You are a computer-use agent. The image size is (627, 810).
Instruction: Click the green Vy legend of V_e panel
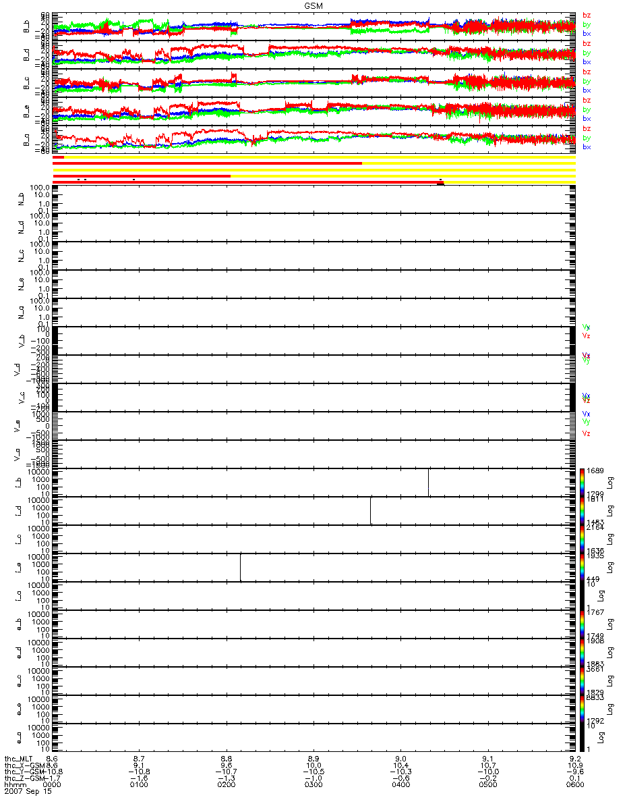point(587,422)
